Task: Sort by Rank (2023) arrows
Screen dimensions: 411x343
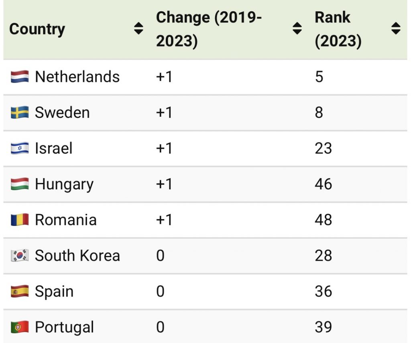Action: 396,28
